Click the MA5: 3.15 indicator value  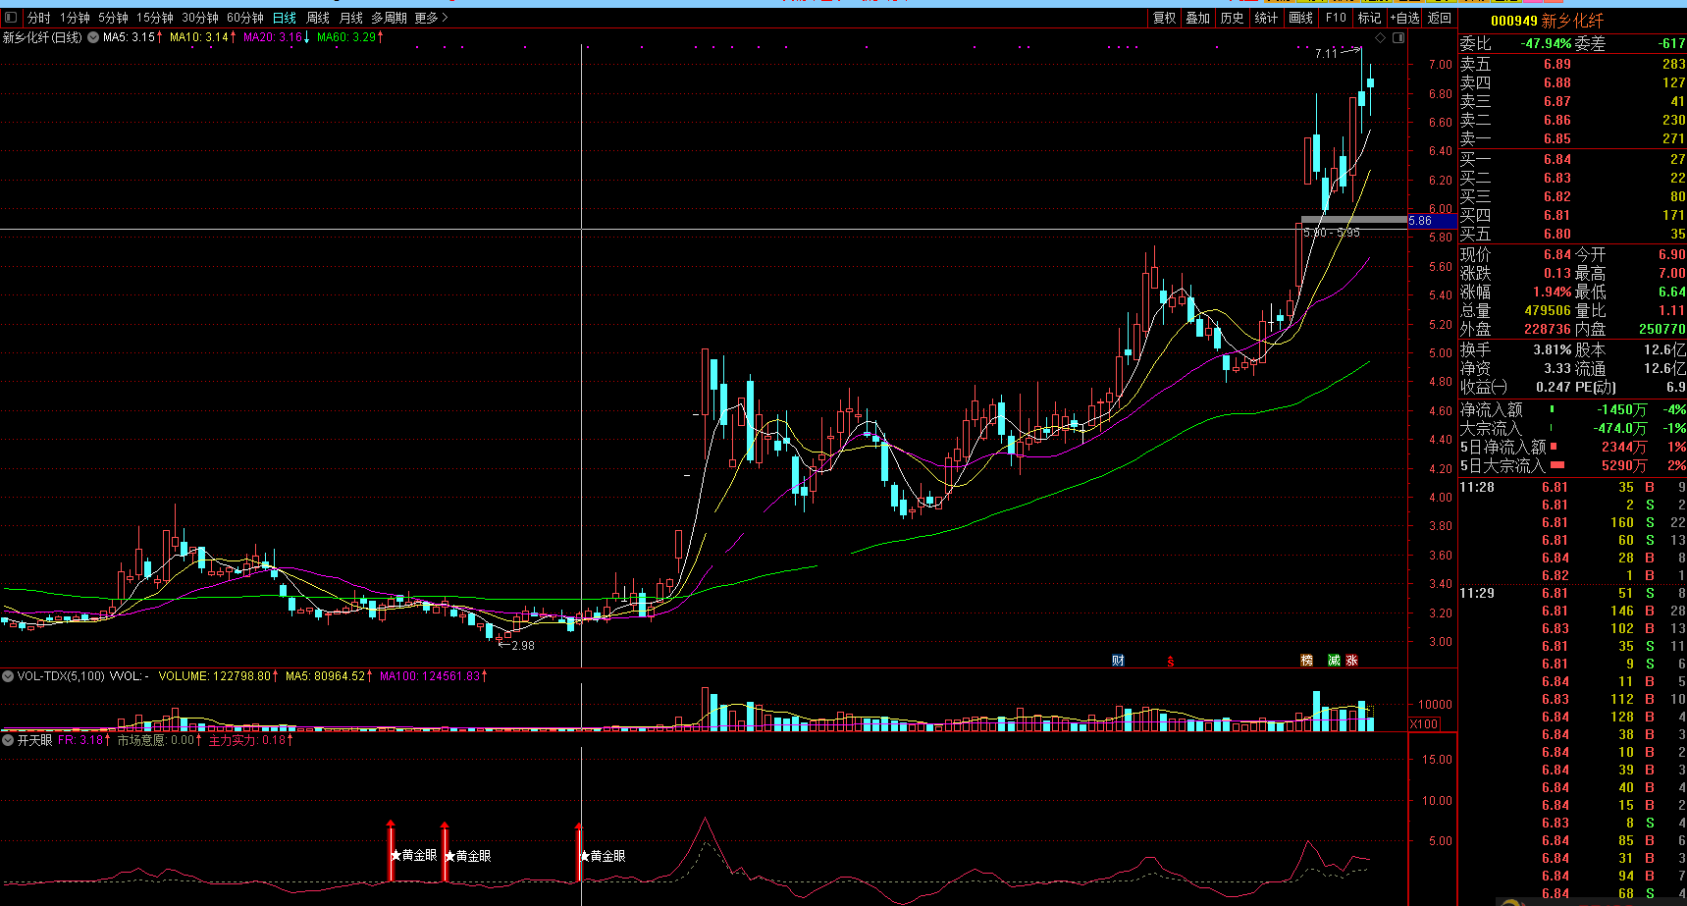[x=132, y=37]
